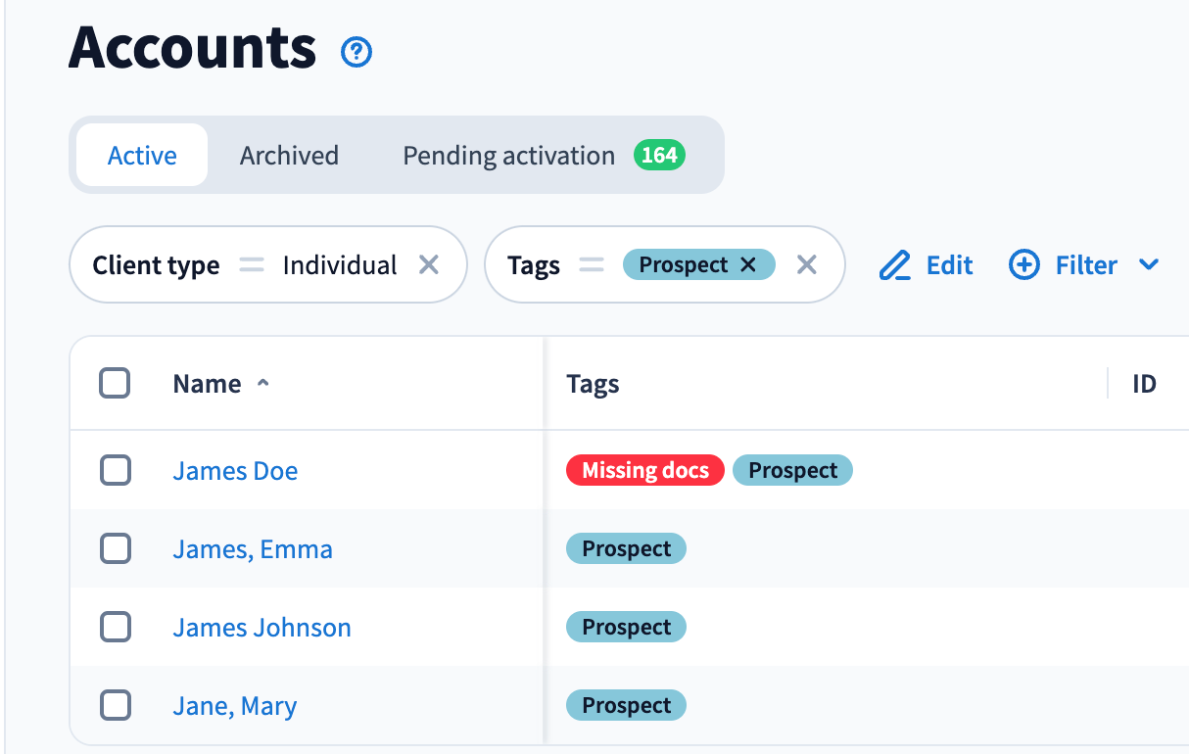Remove Prospect tag inside the Tags filter
Image resolution: width=1189 pixels, height=754 pixels.
click(748, 265)
